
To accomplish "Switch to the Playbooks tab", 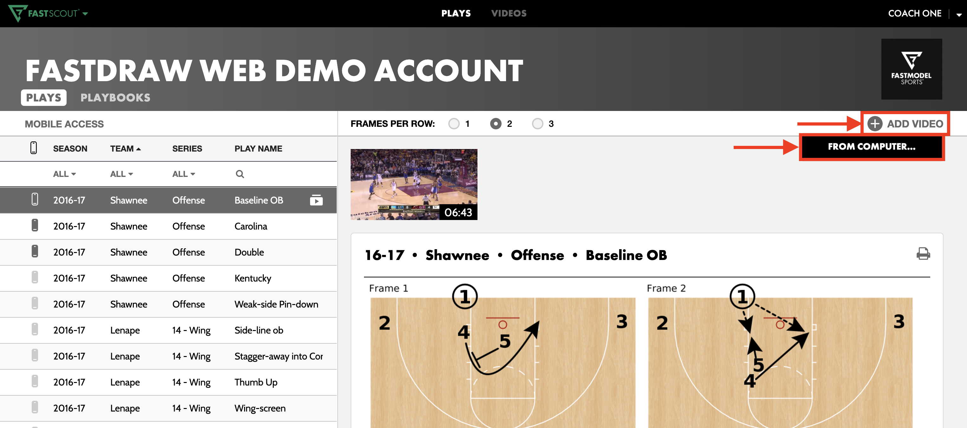I will point(115,98).
